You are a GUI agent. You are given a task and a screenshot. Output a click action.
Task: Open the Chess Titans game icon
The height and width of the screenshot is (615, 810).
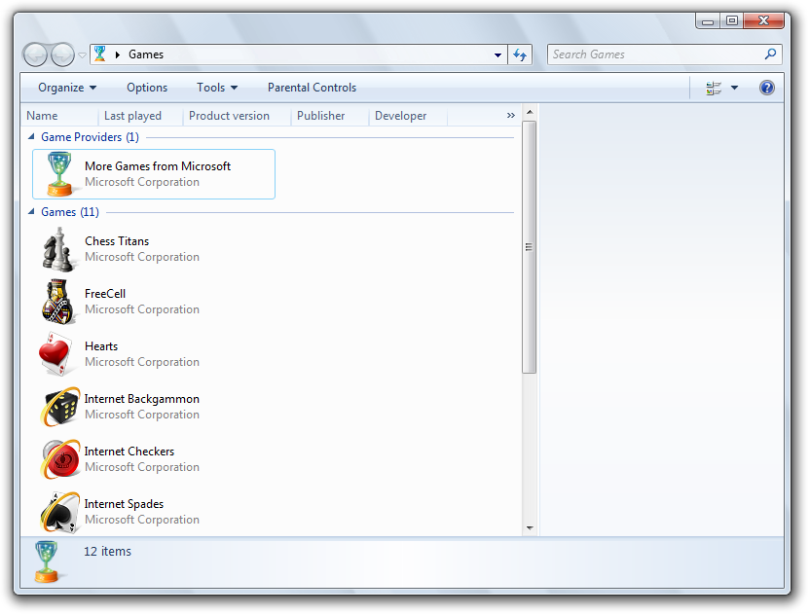[x=58, y=250]
